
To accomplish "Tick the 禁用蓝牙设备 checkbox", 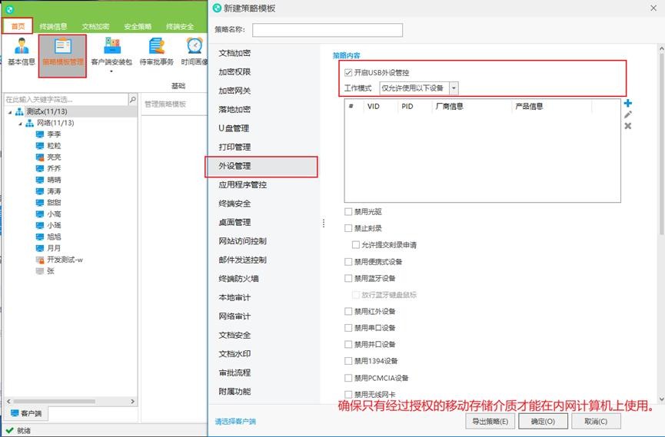I will pyautogui.click(x=349, y=278).
